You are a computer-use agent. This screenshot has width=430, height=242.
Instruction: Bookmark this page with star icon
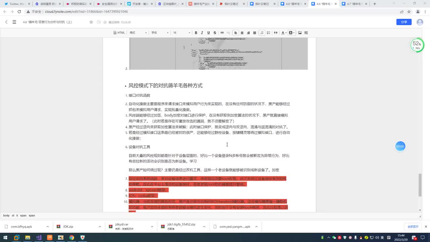pos(409,11)
